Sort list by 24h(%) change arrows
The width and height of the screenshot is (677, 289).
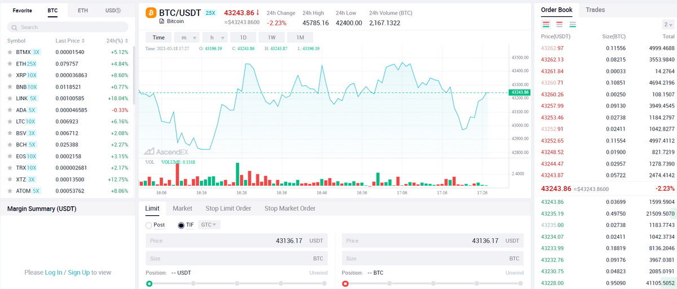127,41
